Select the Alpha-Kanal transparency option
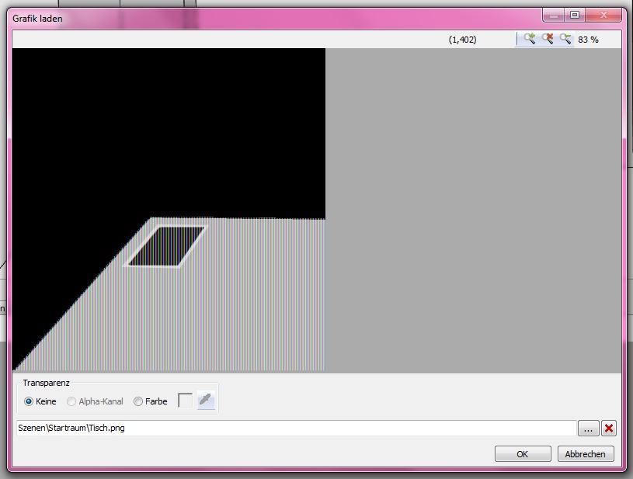Image resolution: width=633 pixels, height=479 pixels. [x=95, y=401]
